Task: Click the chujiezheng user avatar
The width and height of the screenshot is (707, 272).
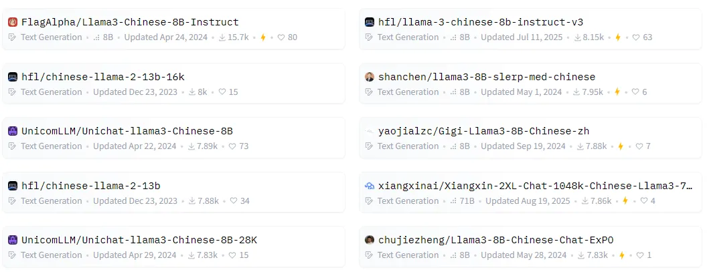Action: click(370, 240)
